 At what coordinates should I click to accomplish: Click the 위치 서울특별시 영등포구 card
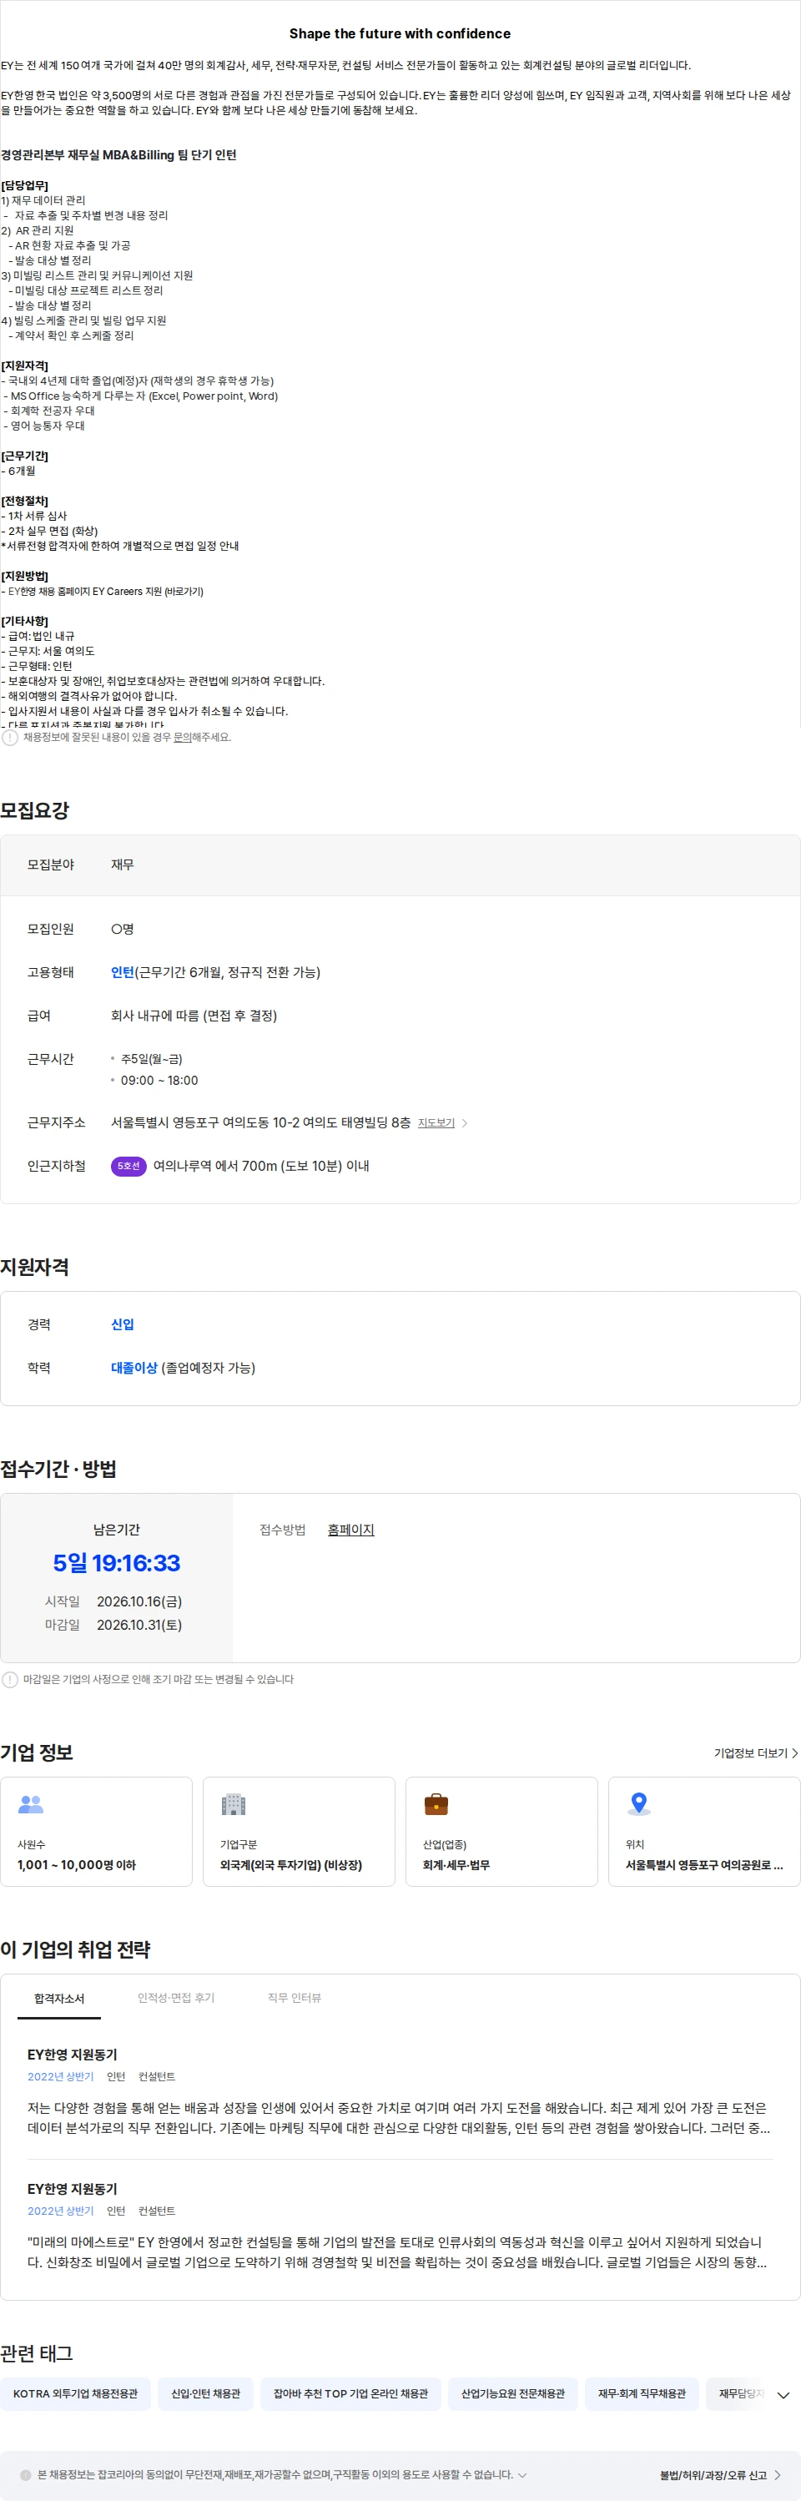click(704, 1832)
